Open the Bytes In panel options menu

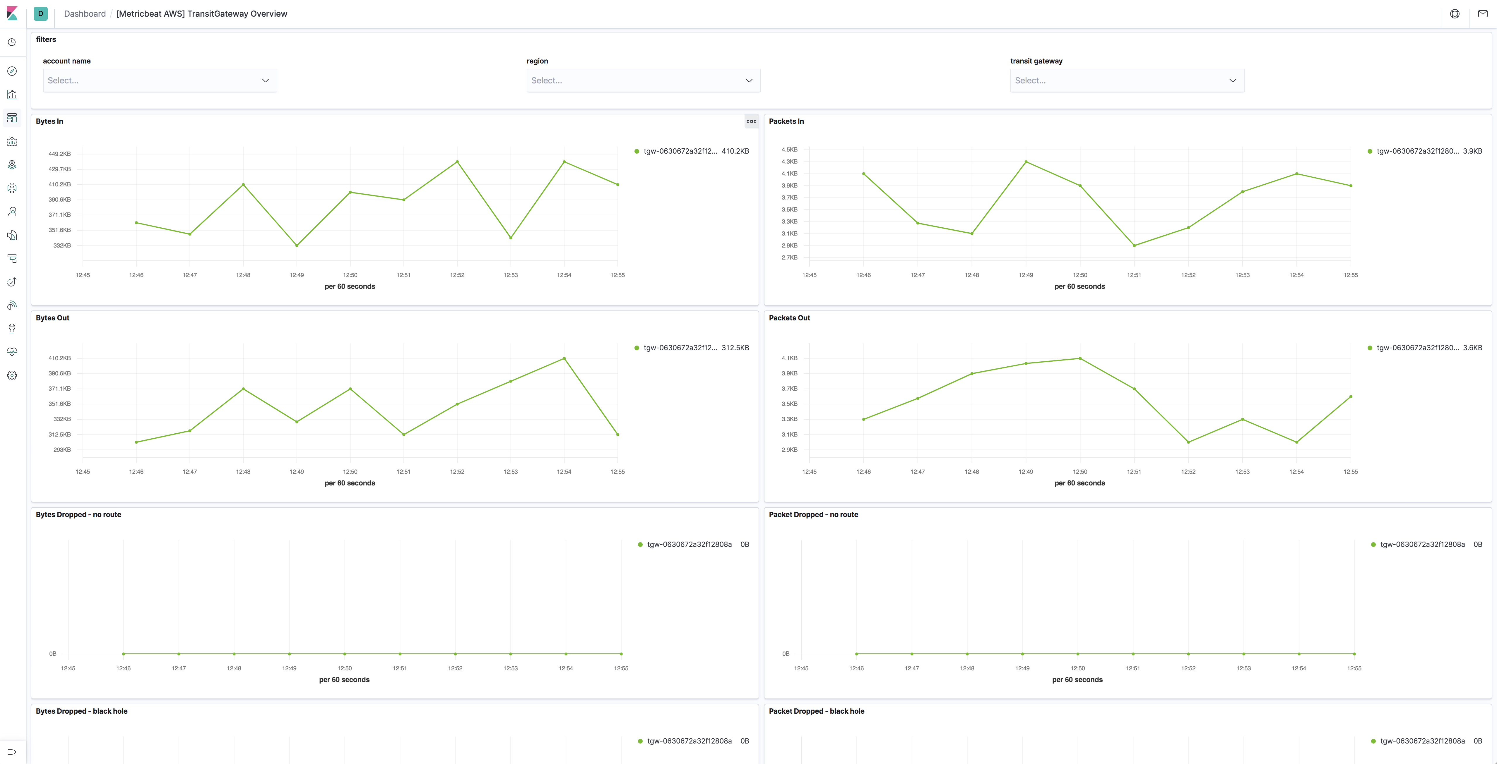pos(751,121)
